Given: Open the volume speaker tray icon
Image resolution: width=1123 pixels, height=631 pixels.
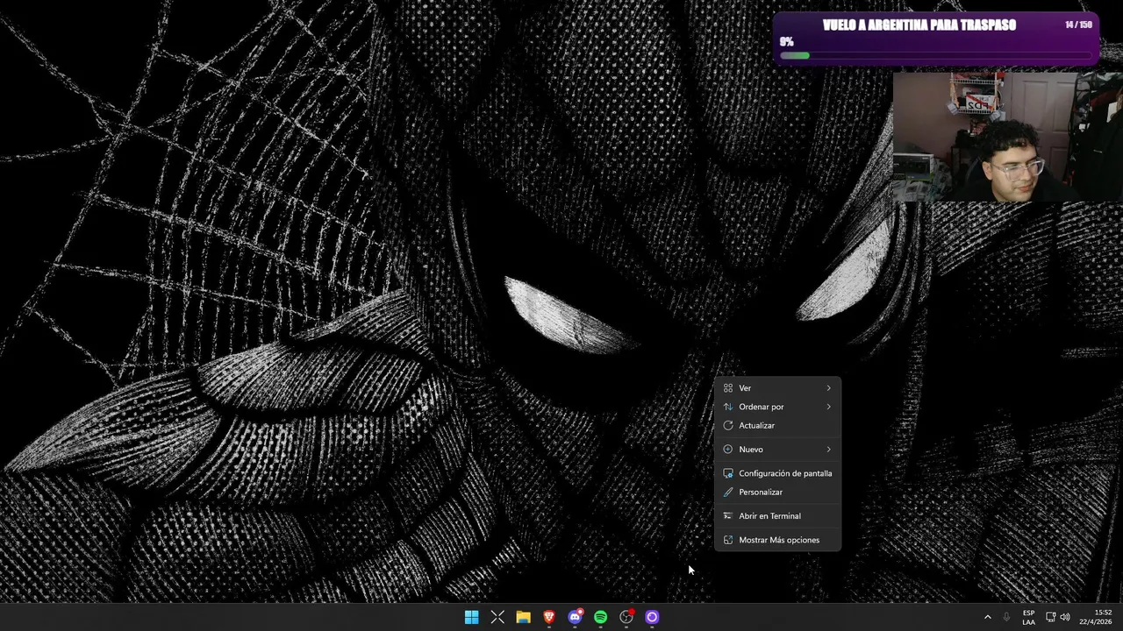Looking at the screenshot, I should tap(1065, 617).
